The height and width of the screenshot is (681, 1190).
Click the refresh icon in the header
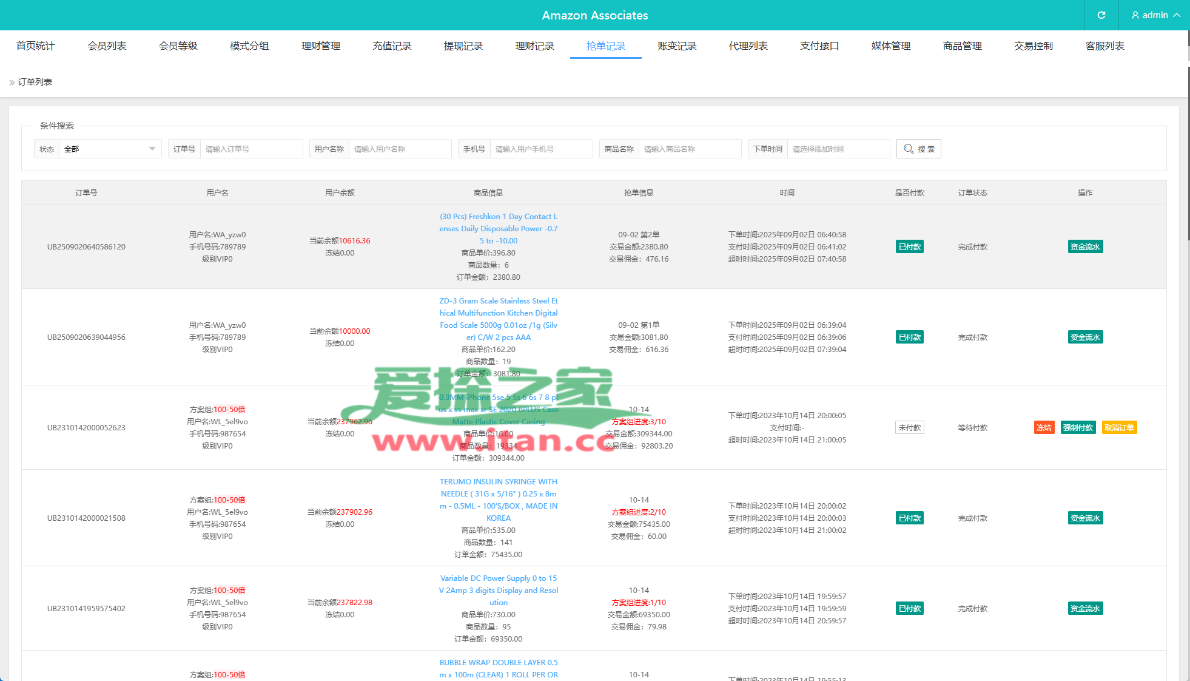[1101, 15]
